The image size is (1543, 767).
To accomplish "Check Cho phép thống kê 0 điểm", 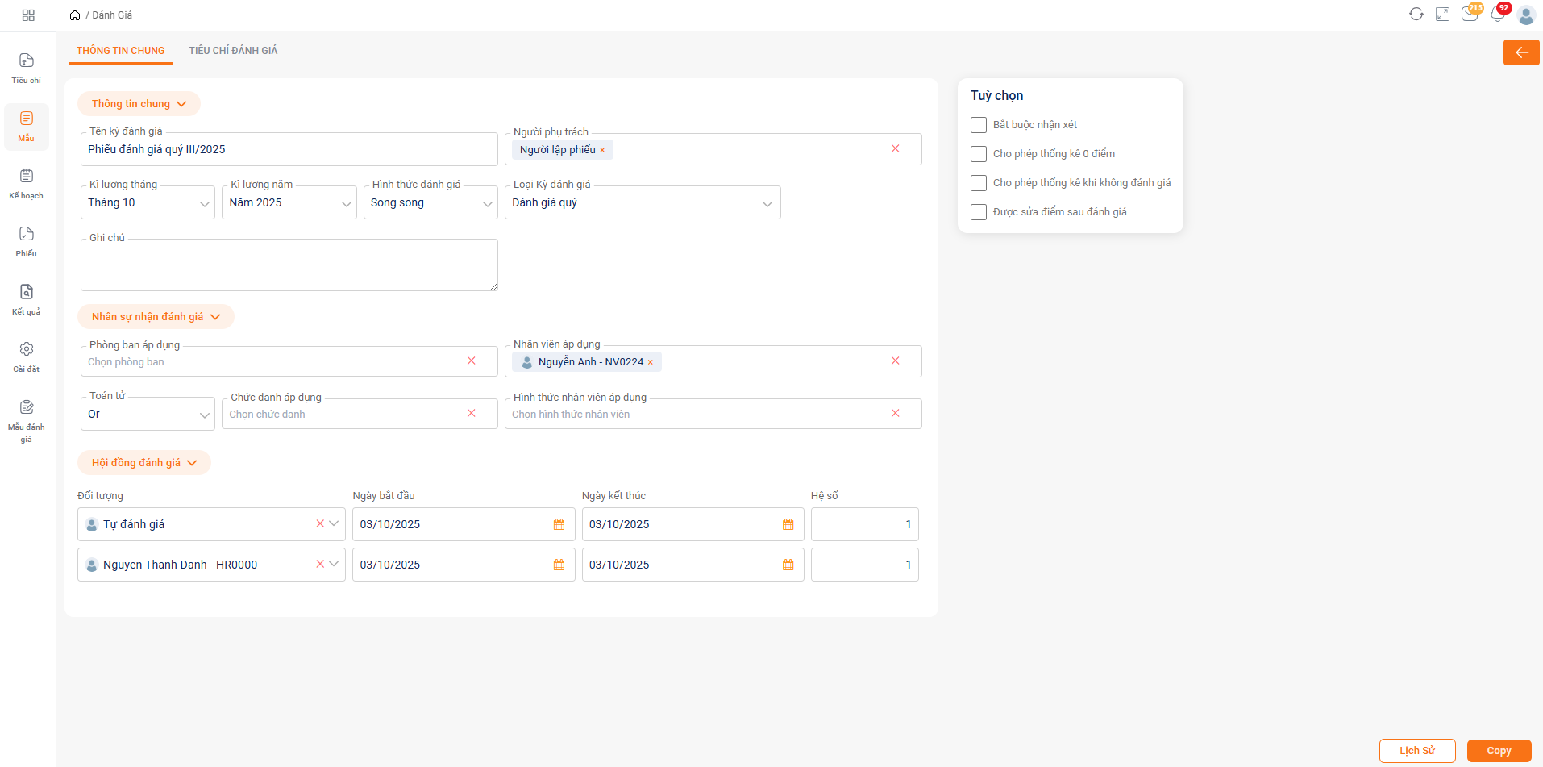I will coord(979,154).
